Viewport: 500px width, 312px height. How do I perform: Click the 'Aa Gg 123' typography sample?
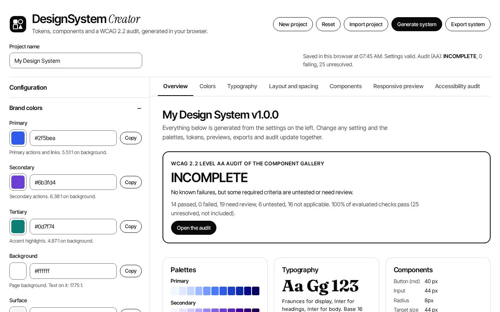[x=320, y=286]
